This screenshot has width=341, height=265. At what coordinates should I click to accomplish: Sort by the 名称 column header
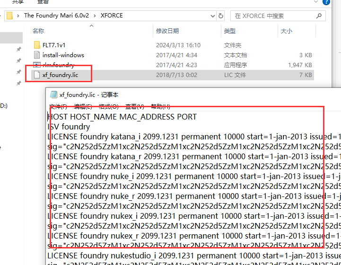click(38, 31)
